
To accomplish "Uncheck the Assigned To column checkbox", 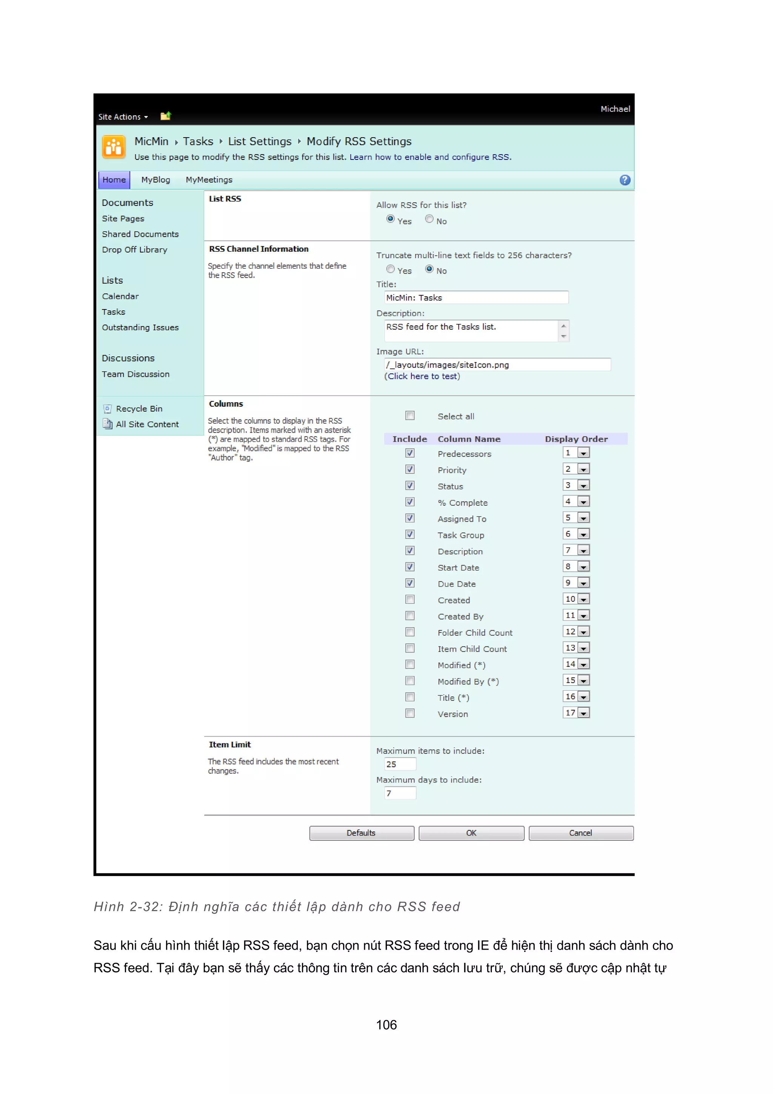I will [410, 517].
